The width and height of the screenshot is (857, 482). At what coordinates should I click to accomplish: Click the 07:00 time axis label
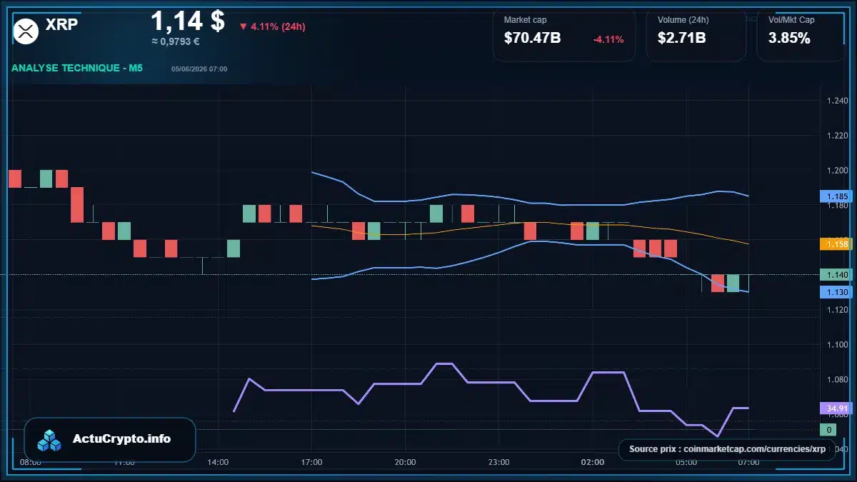tap(748, 463)
